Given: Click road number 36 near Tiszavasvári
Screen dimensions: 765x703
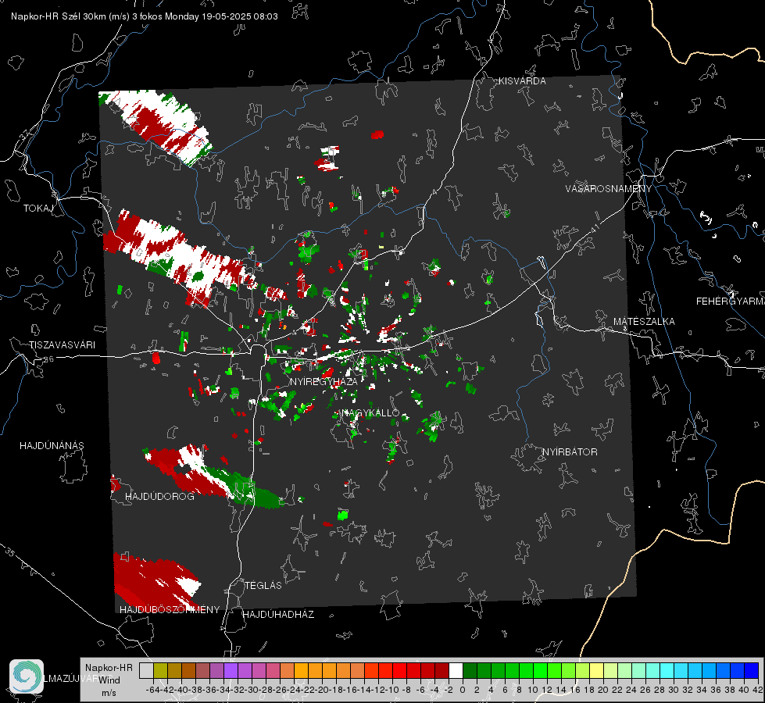Looking at the screenshot, I should click(x=48, y=359).
